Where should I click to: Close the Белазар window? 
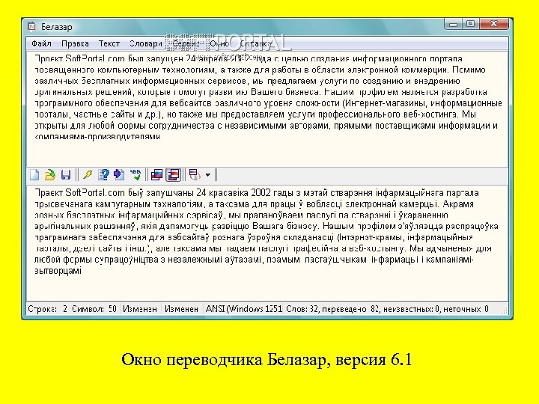493,24
